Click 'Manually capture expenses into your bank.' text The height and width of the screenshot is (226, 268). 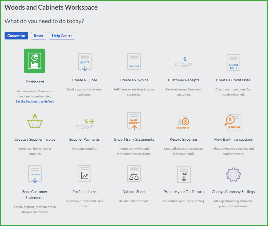pos(184,151)
